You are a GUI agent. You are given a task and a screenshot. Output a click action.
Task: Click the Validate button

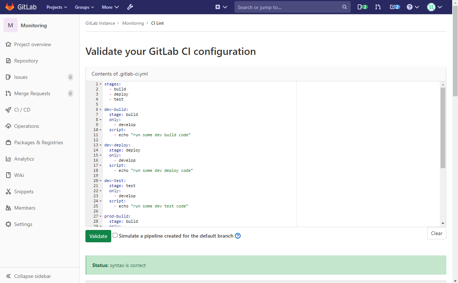98,236
